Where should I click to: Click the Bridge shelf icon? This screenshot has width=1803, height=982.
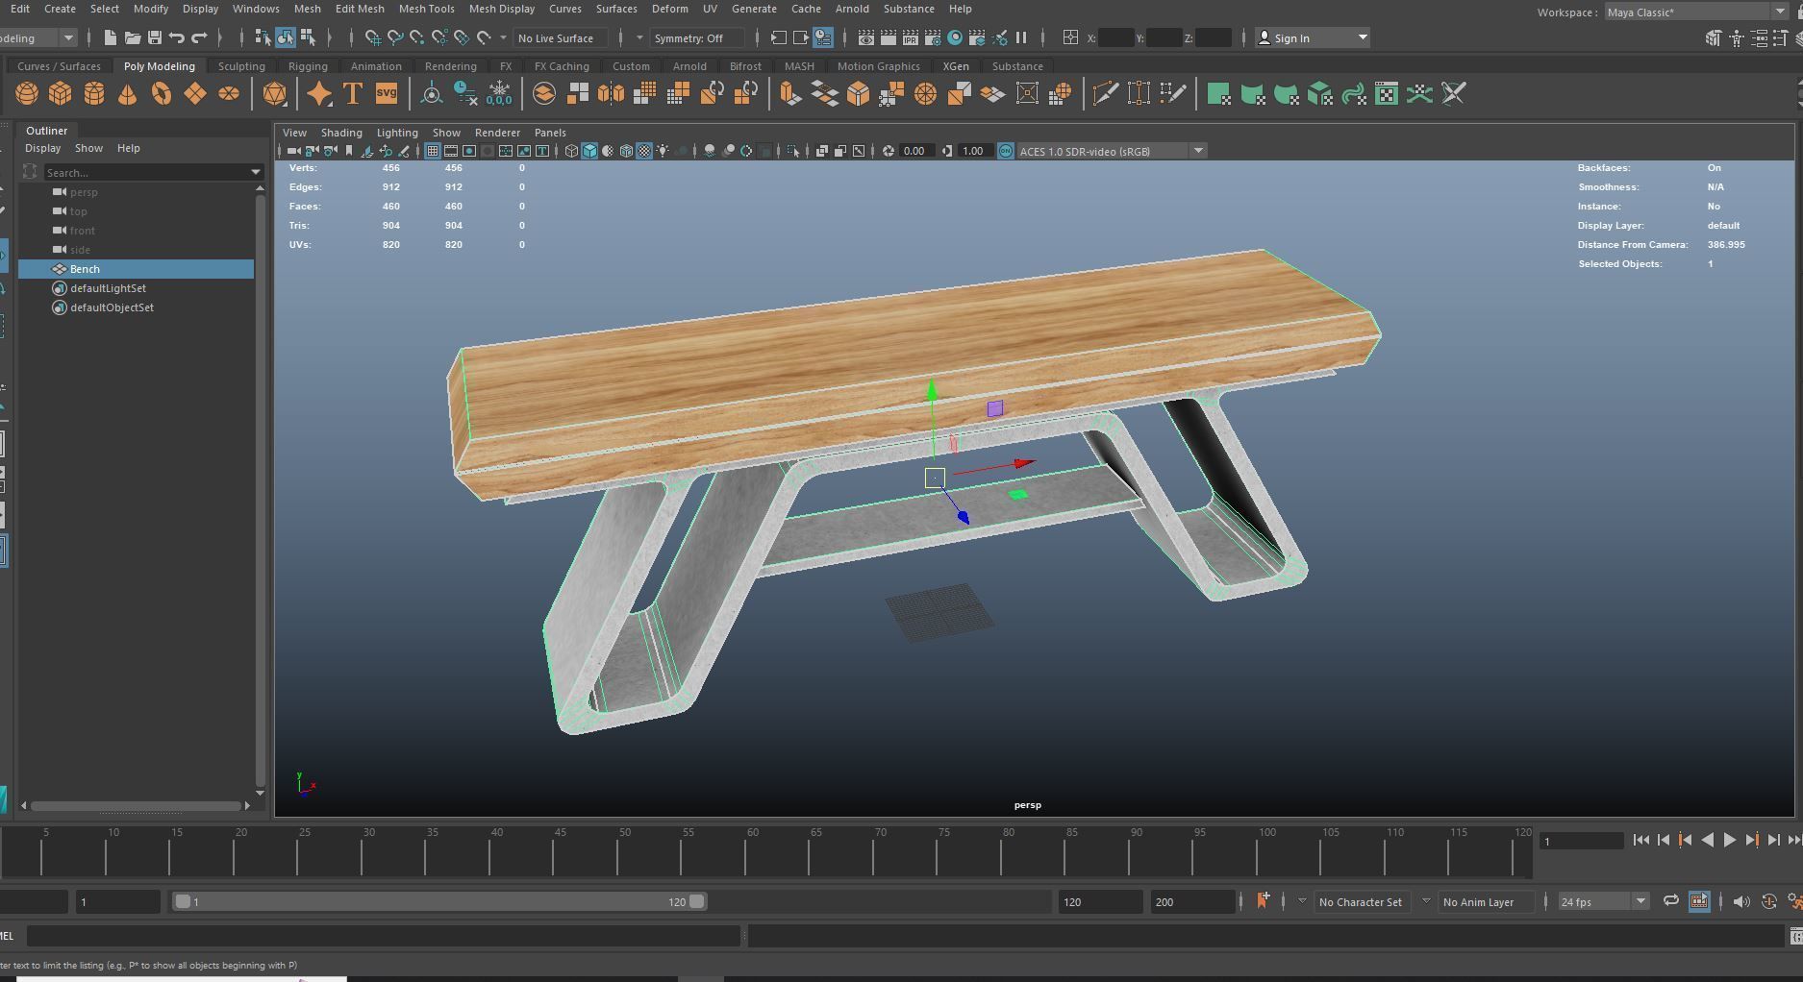click(824, 94)
